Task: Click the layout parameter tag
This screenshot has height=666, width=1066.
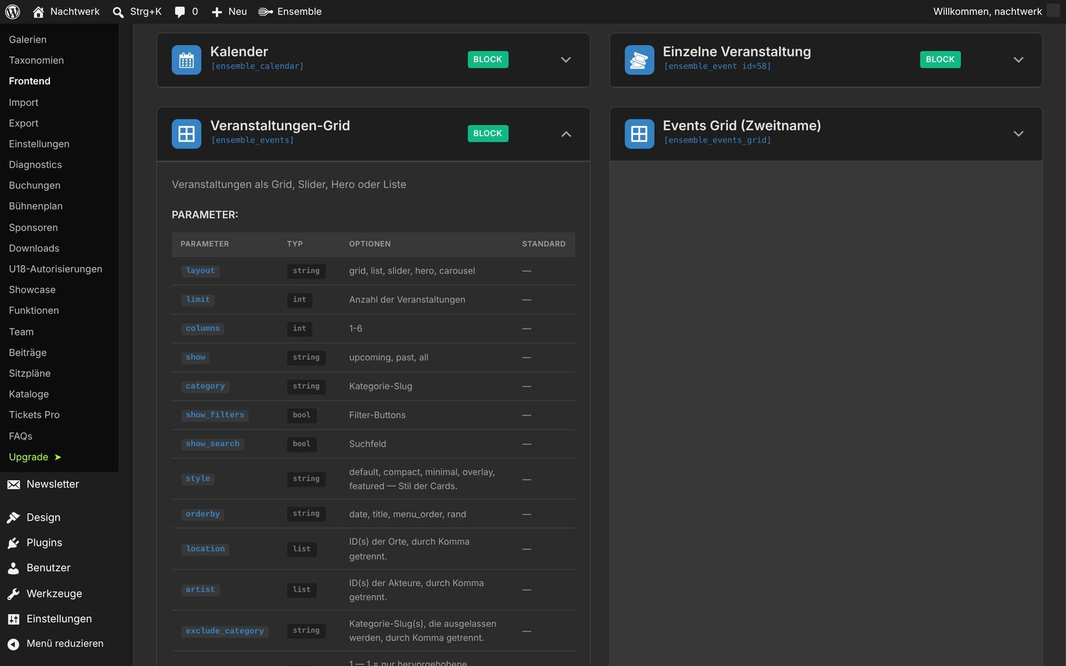Action: click(x=201, y=271)
